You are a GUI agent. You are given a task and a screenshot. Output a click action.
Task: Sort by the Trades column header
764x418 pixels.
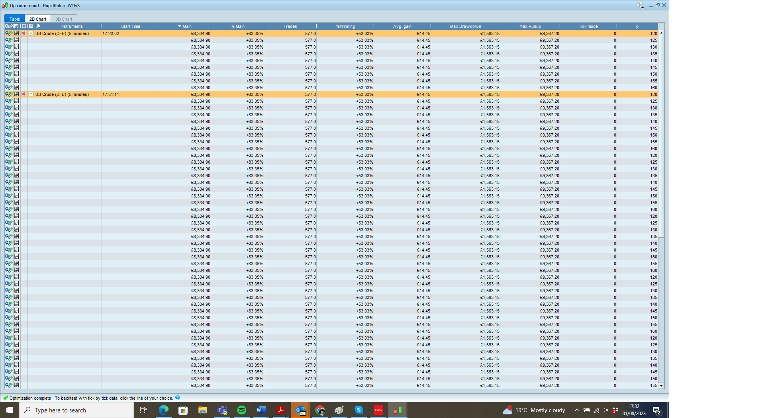pos(290,26)
